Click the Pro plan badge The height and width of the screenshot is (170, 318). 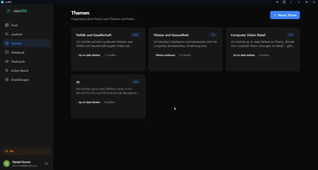click(x=26, y=151)
